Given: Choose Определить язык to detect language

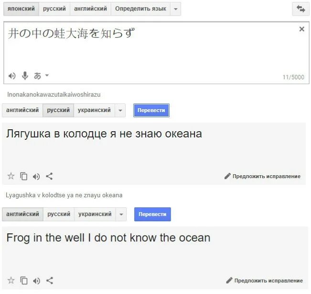Looking at the screenshot, I should 140,9.
